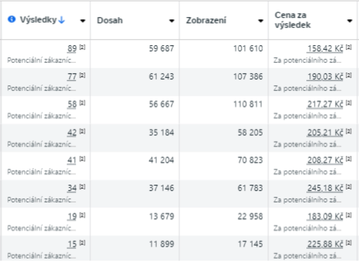Open the cost value 217,27 Kč
This screenshot has height=263, width=359.
click(x=325, y=104)
